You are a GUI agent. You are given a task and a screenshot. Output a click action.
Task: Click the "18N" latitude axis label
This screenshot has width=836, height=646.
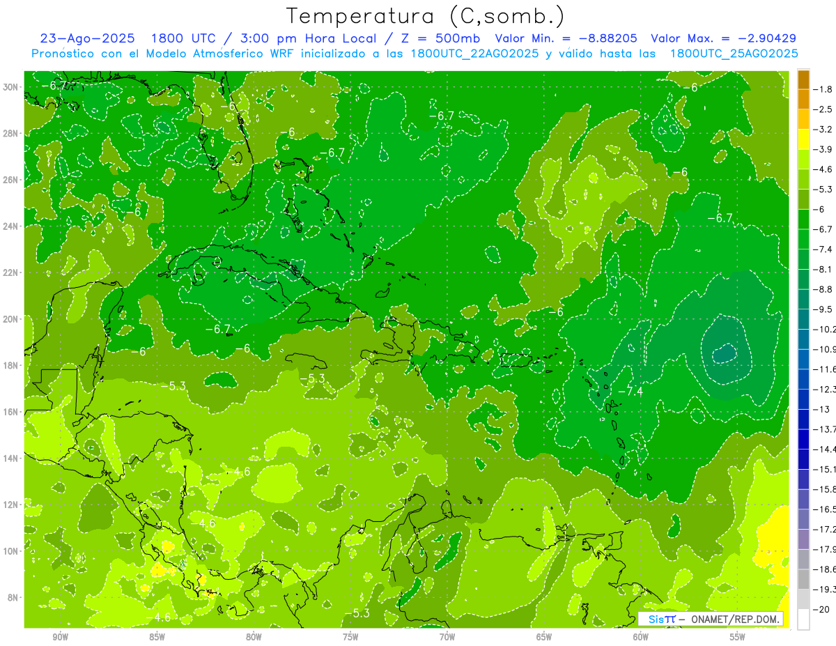click(x=10, y=365)
